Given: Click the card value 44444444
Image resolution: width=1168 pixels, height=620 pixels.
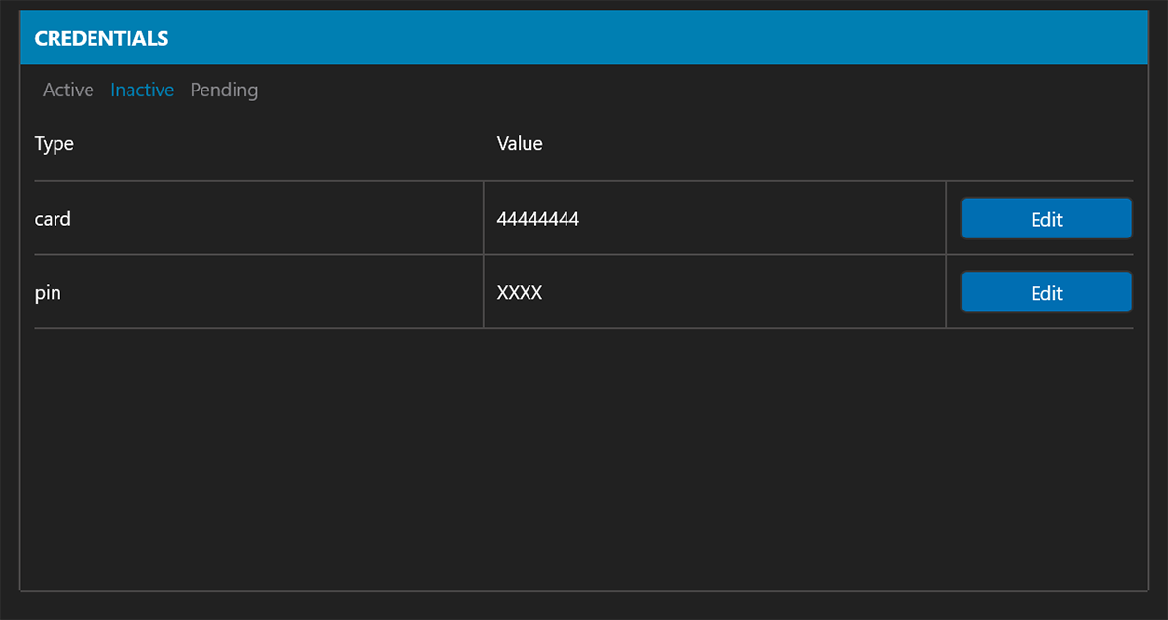Looking at the screenshot, I should coord(538,219).
